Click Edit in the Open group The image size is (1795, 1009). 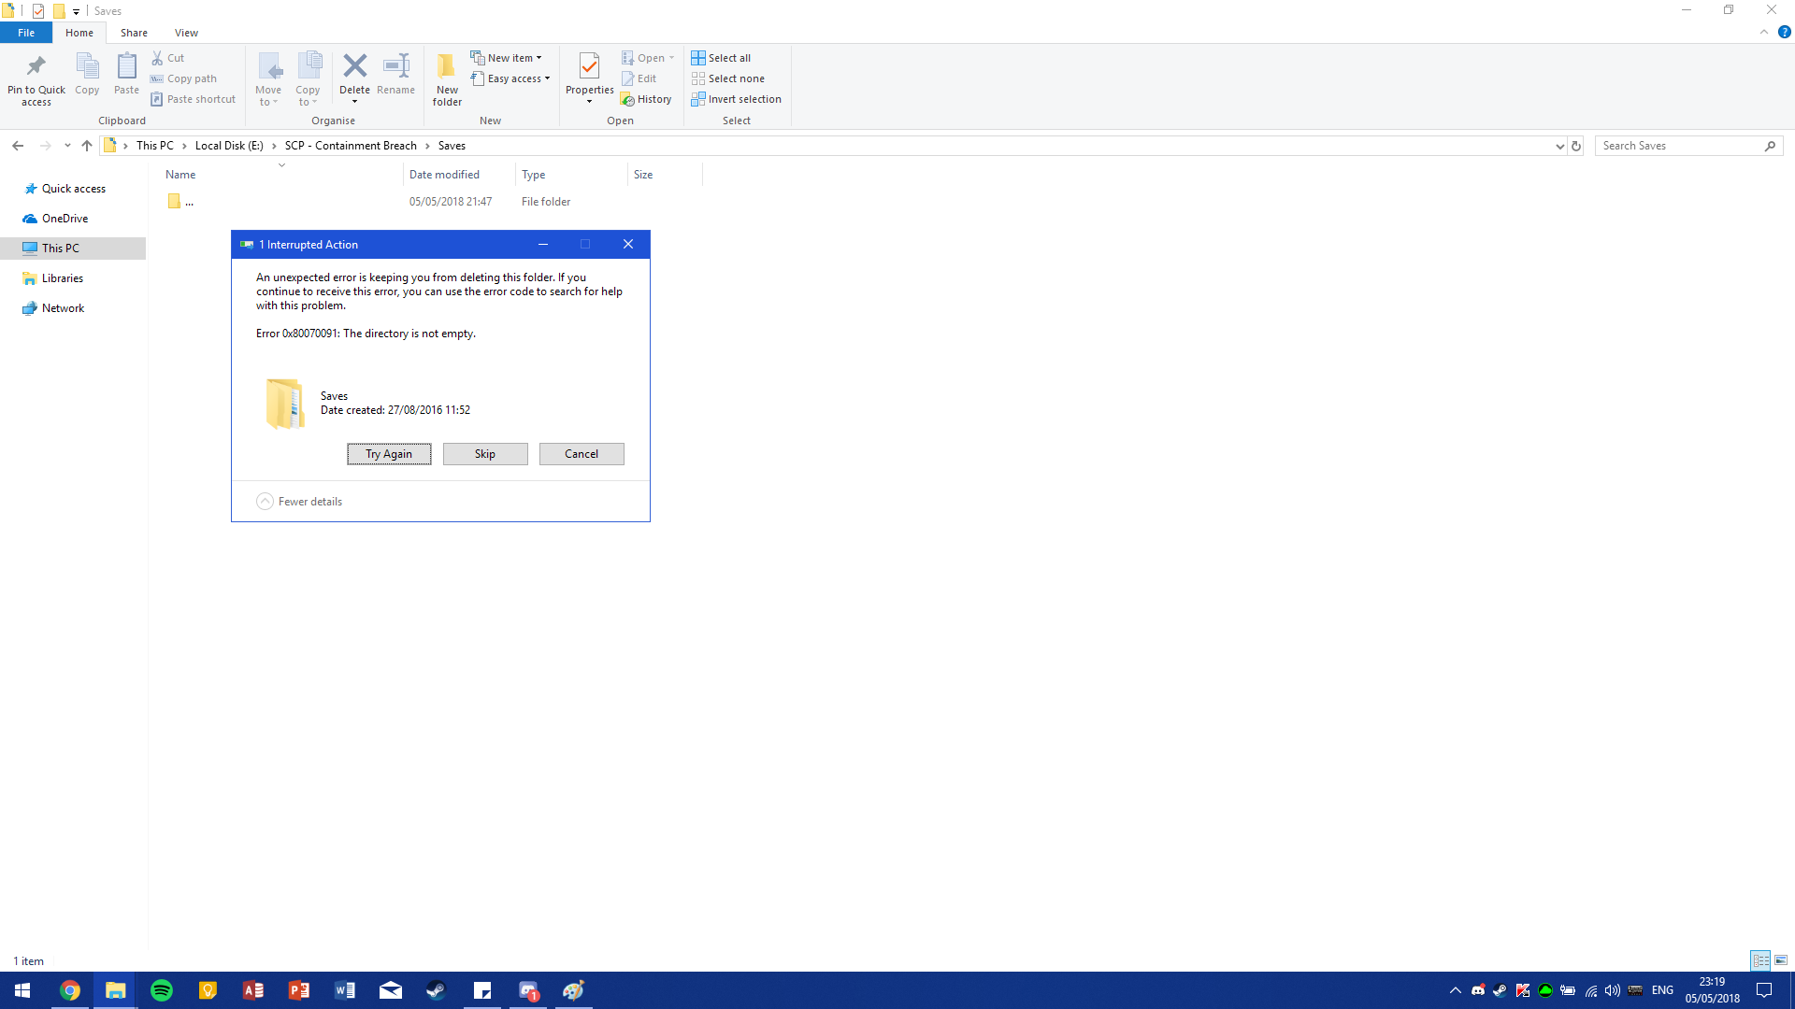639,78
